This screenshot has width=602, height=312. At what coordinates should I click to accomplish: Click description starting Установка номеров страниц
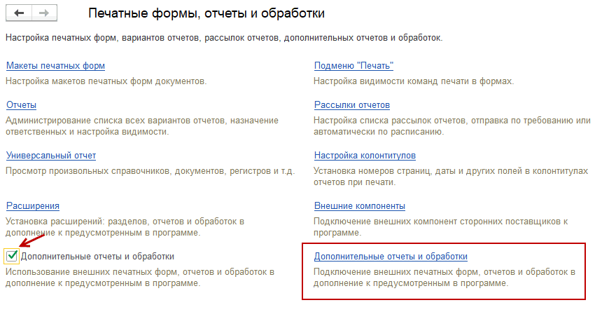click(x=451, y=177)
